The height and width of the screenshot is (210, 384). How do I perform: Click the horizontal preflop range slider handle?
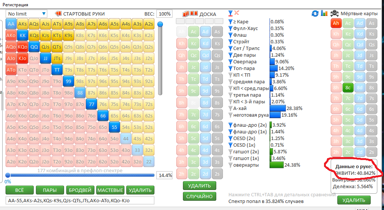(x=8, y=175)
